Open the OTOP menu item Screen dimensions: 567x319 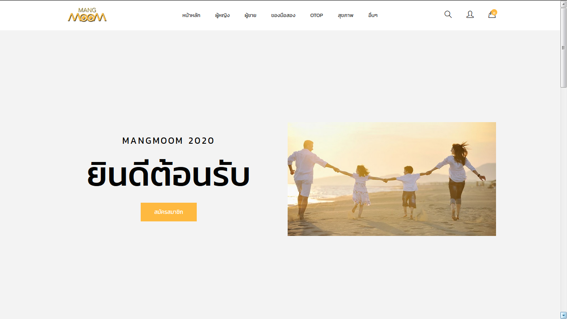(x=317, y=15)
